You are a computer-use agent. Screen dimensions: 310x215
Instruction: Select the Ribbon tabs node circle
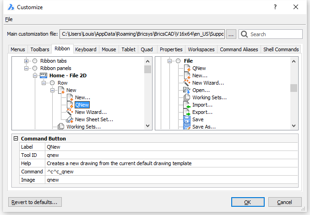click(x=35, y=61)
